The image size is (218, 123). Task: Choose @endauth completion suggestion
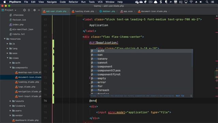(x=142, y=51)
